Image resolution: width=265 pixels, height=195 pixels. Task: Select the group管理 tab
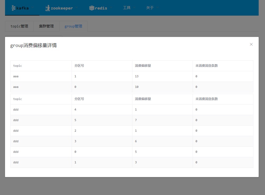tap(73, 26)
